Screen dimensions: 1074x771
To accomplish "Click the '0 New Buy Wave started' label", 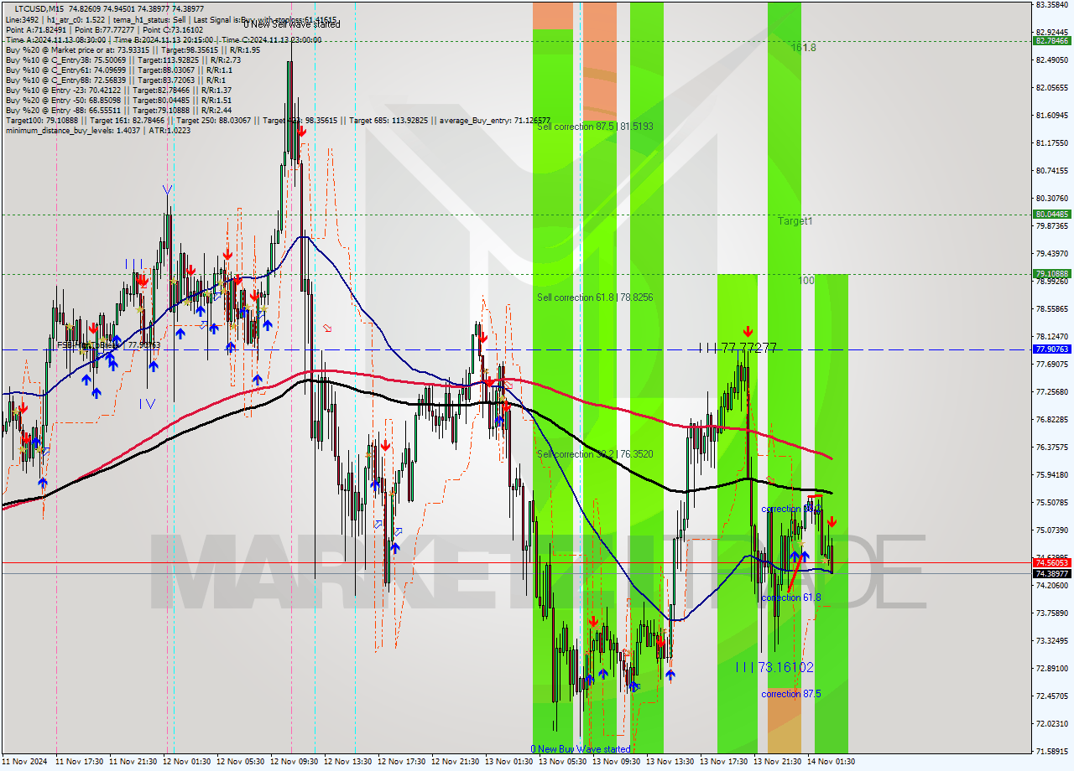I will (x=581, y=749).
